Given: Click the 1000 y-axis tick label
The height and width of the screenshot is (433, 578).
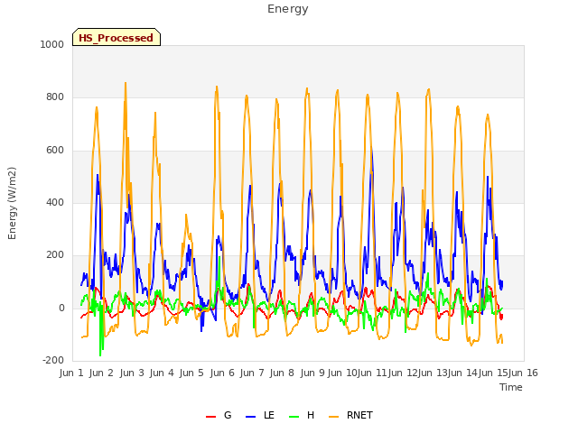Looking at the screenshot, I should tap(52, 44).
